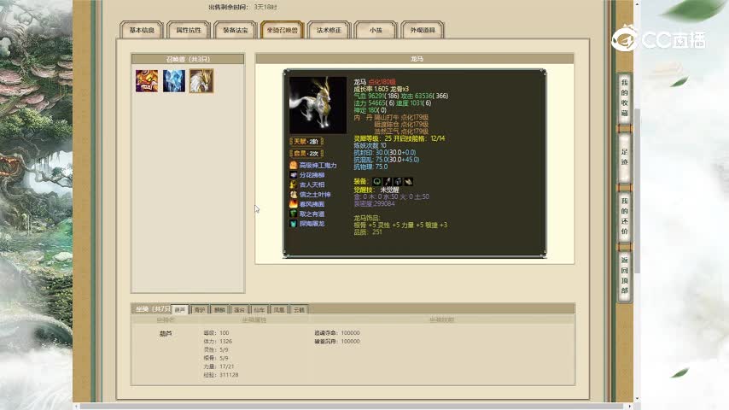This screenshot has height=410, width=729.
Task: Open the 小孩 tab
Action: tap(376, 30)
